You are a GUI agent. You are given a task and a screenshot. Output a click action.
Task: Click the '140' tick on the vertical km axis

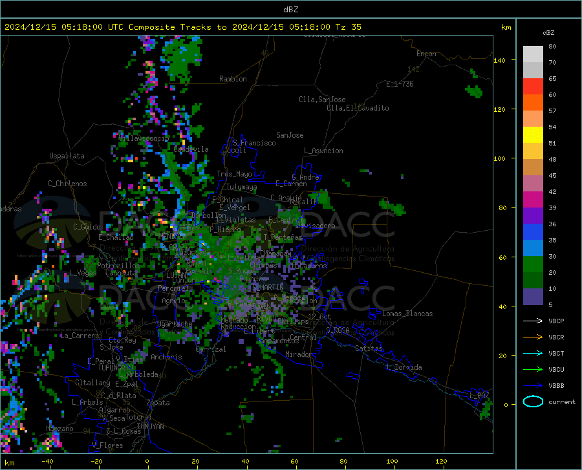(x=500, y=60)
